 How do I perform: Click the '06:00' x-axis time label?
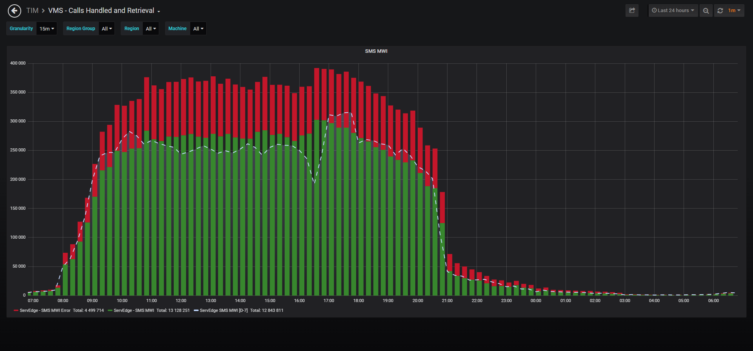[x=713, y=301]
